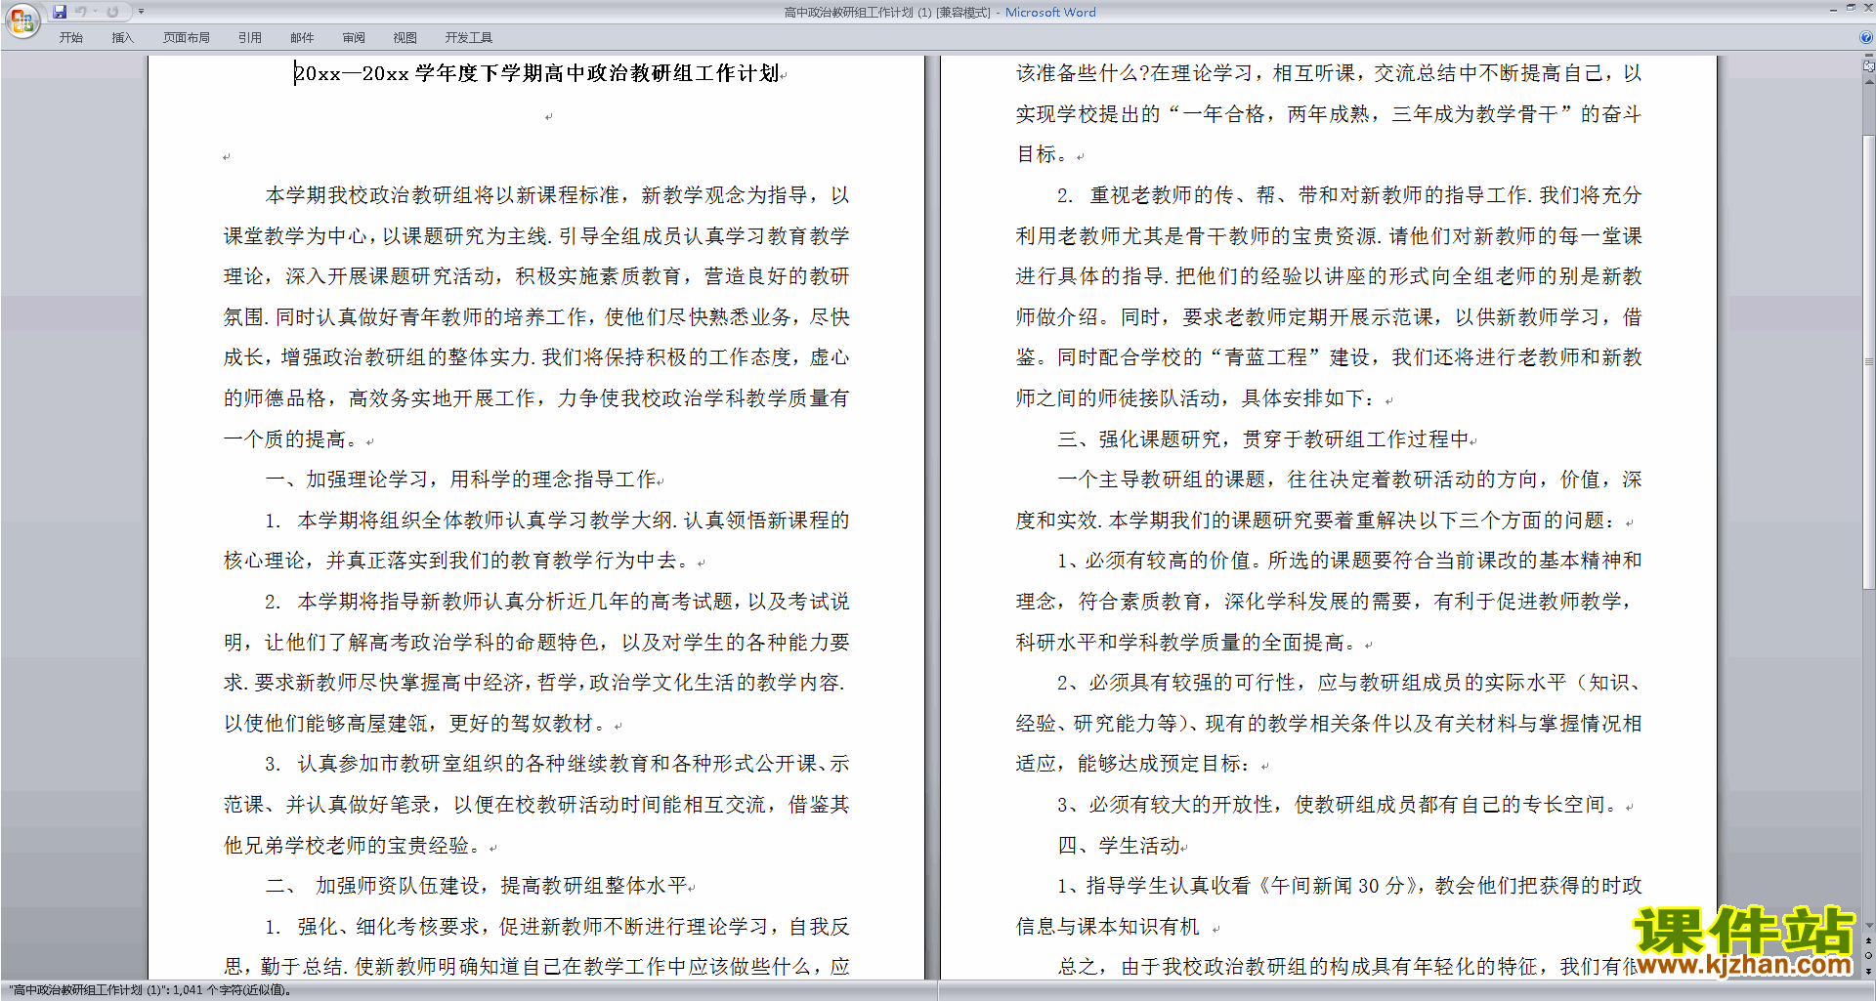Expand the Customize Quick Access Toolbar dropdown

point(142,12)
